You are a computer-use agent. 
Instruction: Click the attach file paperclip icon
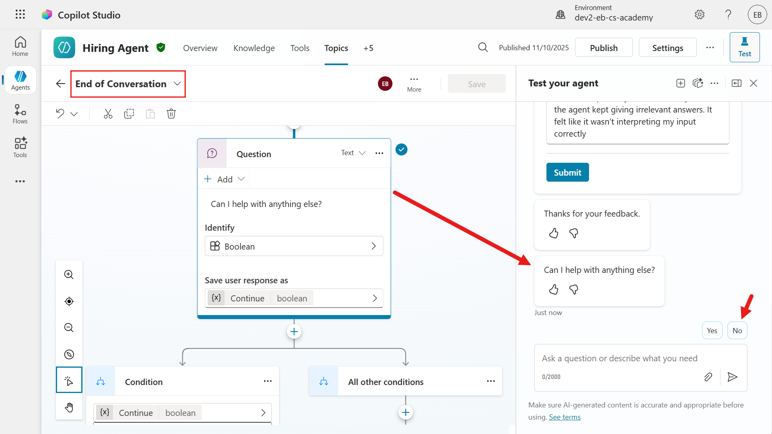point(708,377)
